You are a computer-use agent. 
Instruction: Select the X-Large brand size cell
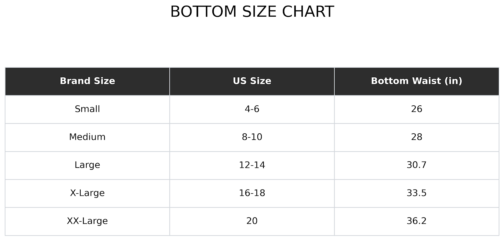(x=87, y=193)
